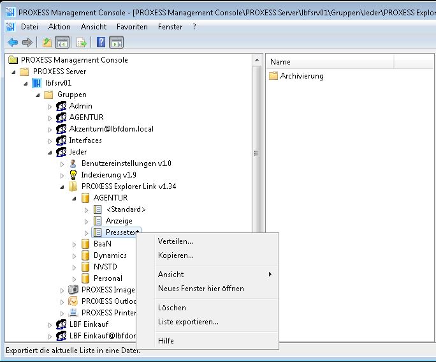Click the Indexierung light bulb icon
This screenshot has height=362, width=436.
pos(73,175)
